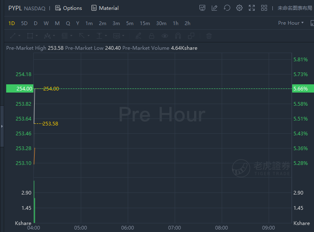This screenshot has height=232, width=314.
Task: Select the trend line drawing tool
Action: [13, 36]
